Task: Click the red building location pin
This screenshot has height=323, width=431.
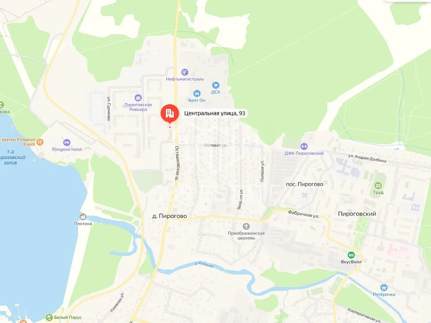Action: (170, 114)
